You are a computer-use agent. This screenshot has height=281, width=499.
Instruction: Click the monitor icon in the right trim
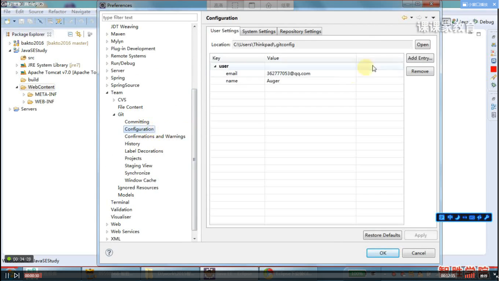pyautogui.click(x=493, y=61)
